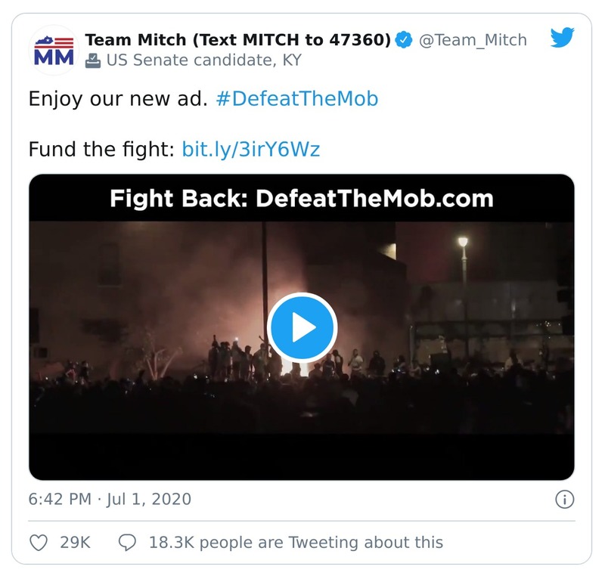Like the tweet with the heart icon
Viewport: 605px width, 579px height.
click(x=39, y=542)
